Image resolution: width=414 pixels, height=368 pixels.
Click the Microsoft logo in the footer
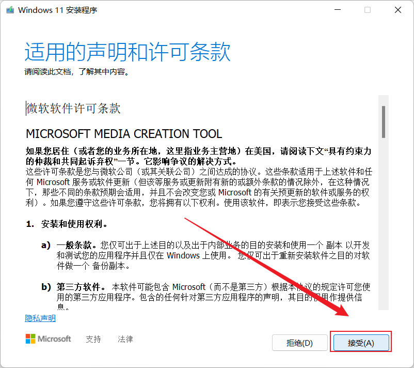[48, 339]
